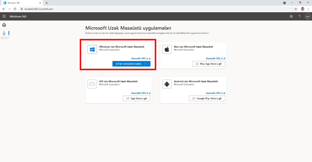Get subscription URL for Windows
Image resolution: width=312 pixels, height=162 pixels.
[141, 59]
